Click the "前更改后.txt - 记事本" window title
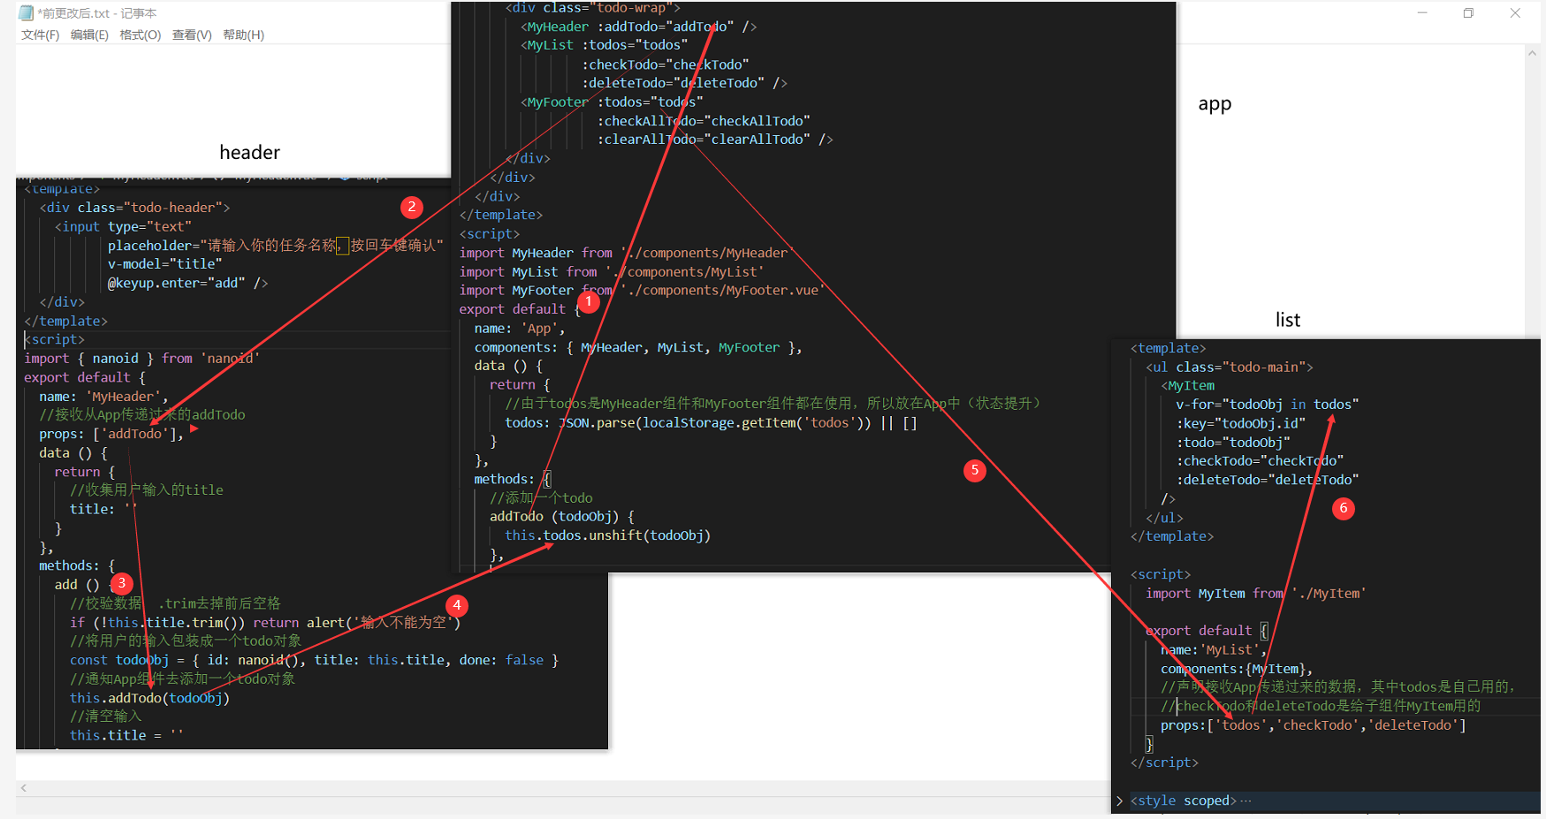 point(97,13)
